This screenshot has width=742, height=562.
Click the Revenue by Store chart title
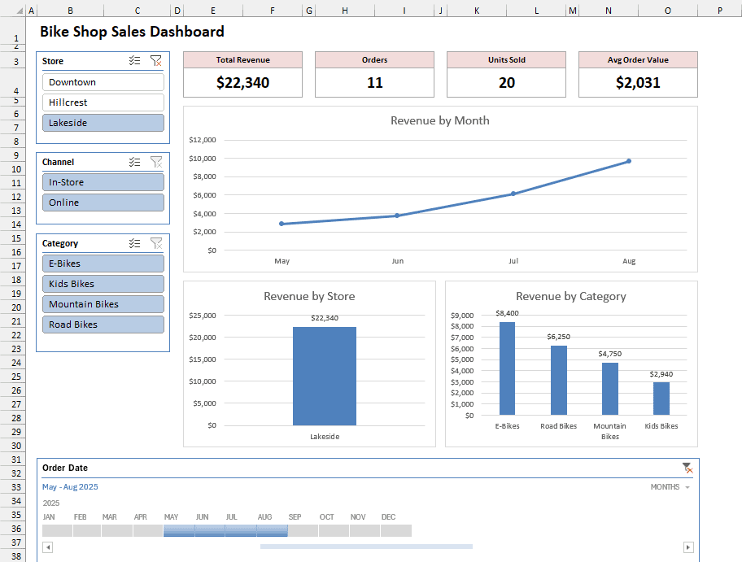point(309,296)
